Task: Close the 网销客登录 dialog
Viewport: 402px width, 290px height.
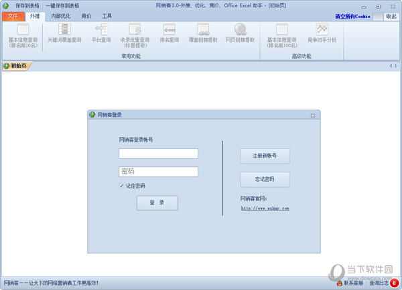Action: click(313, 116)
